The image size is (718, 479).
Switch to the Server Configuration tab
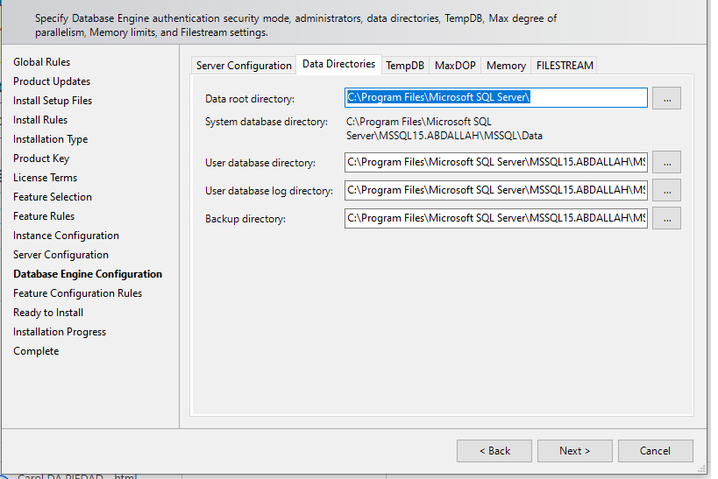(x=244, y=66)
